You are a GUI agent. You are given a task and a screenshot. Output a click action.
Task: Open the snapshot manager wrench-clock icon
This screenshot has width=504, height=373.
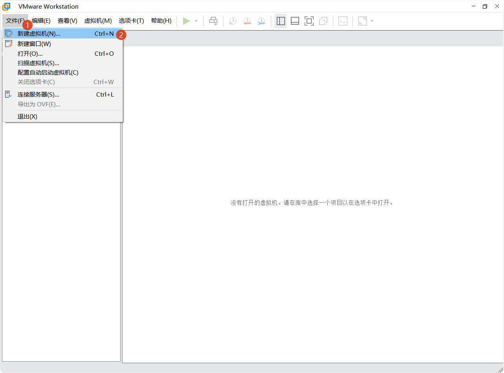click(261, 21)
